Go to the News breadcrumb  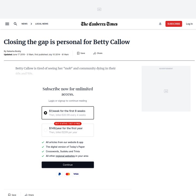pyautogui.click(x=24, y=24)
